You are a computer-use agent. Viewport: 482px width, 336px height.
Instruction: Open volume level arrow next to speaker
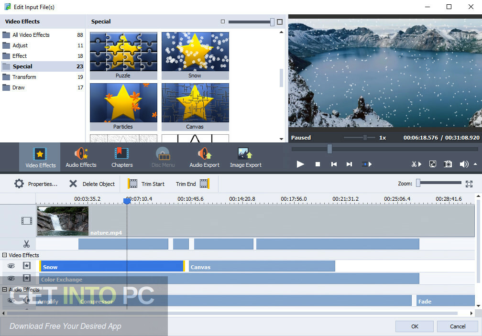pyautogui.click(x=475, y=164)
